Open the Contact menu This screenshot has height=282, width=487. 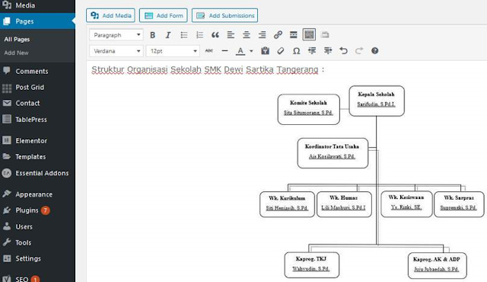[37, 103]
